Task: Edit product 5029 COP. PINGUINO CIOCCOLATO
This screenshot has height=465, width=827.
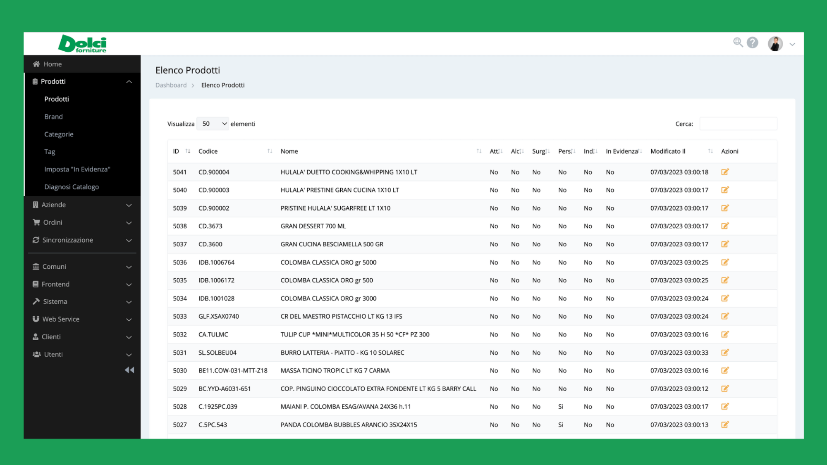Action: 725,389
